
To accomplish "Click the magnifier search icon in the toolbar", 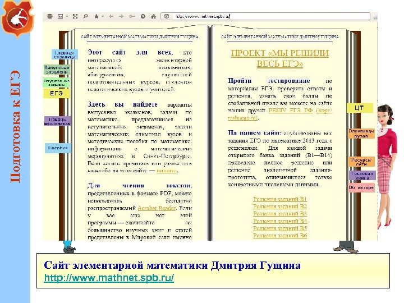I will [x=85, y=16].
